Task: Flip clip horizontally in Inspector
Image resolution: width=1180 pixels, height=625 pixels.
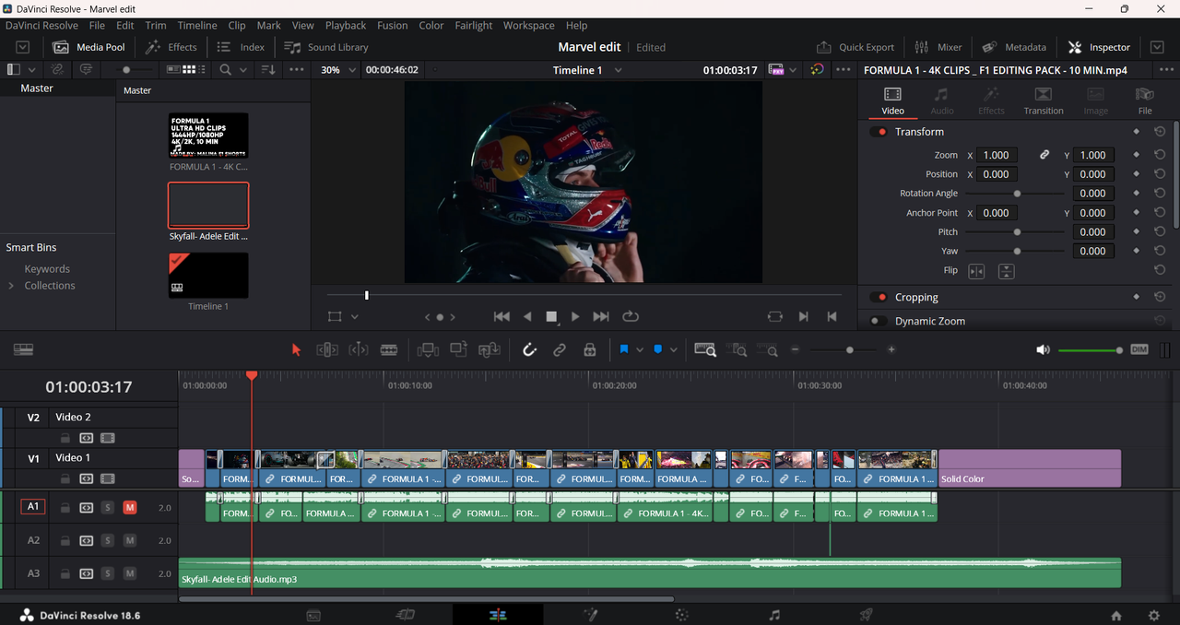Action: (x=976, y=271)
